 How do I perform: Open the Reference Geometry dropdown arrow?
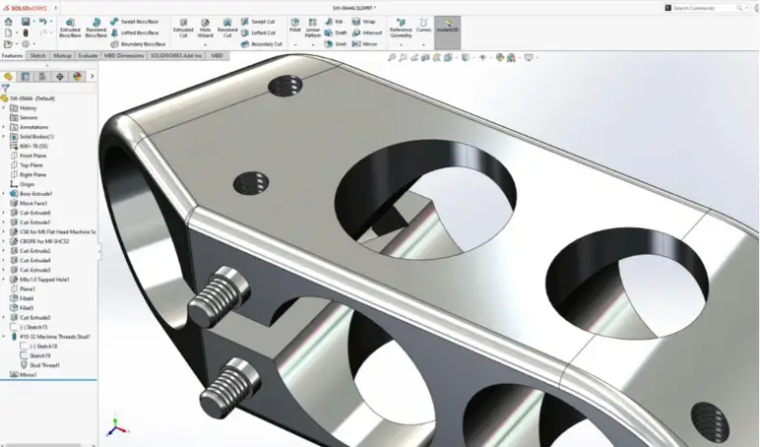[x=401, y=45]
